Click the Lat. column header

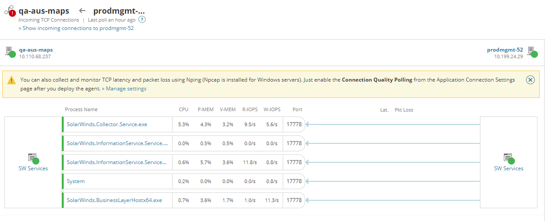pos(384,110)
